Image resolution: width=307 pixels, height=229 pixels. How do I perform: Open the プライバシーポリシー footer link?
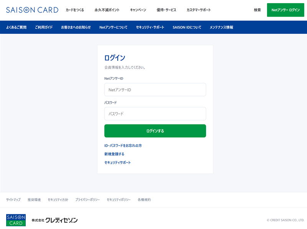(87, 199)
